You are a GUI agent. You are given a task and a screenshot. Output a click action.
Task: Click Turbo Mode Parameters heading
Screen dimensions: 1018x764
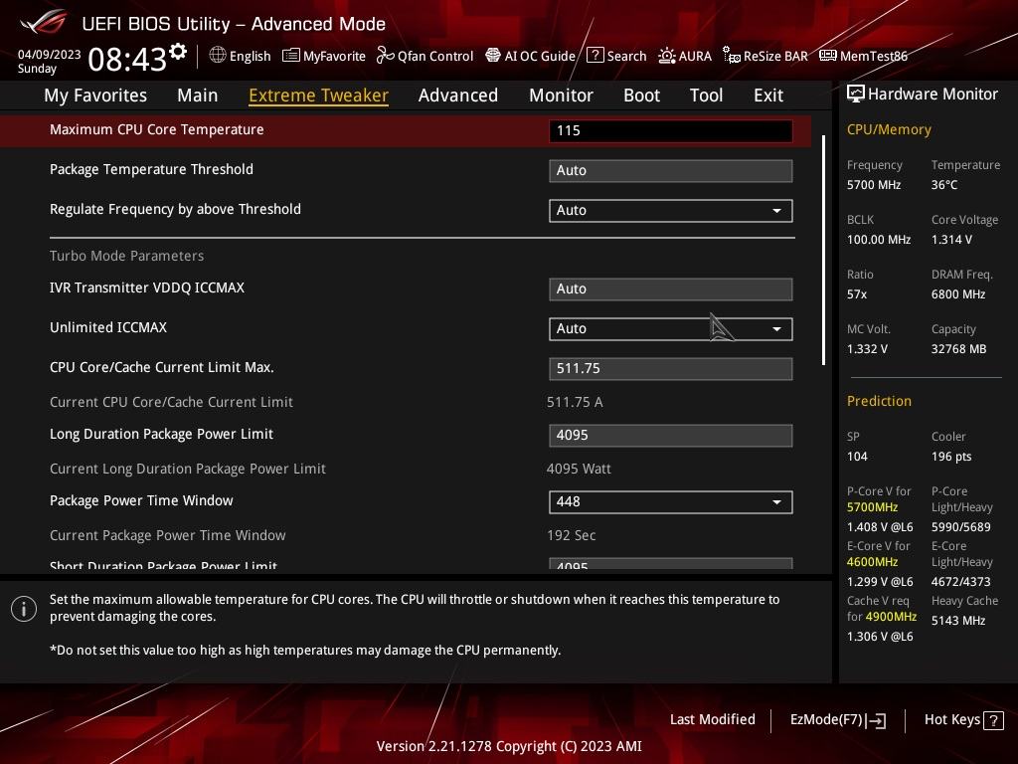click(126, 256)
